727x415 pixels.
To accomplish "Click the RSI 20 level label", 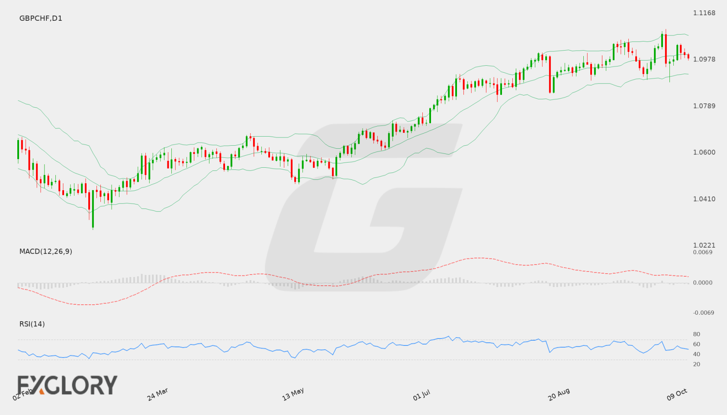I will 697,364.
